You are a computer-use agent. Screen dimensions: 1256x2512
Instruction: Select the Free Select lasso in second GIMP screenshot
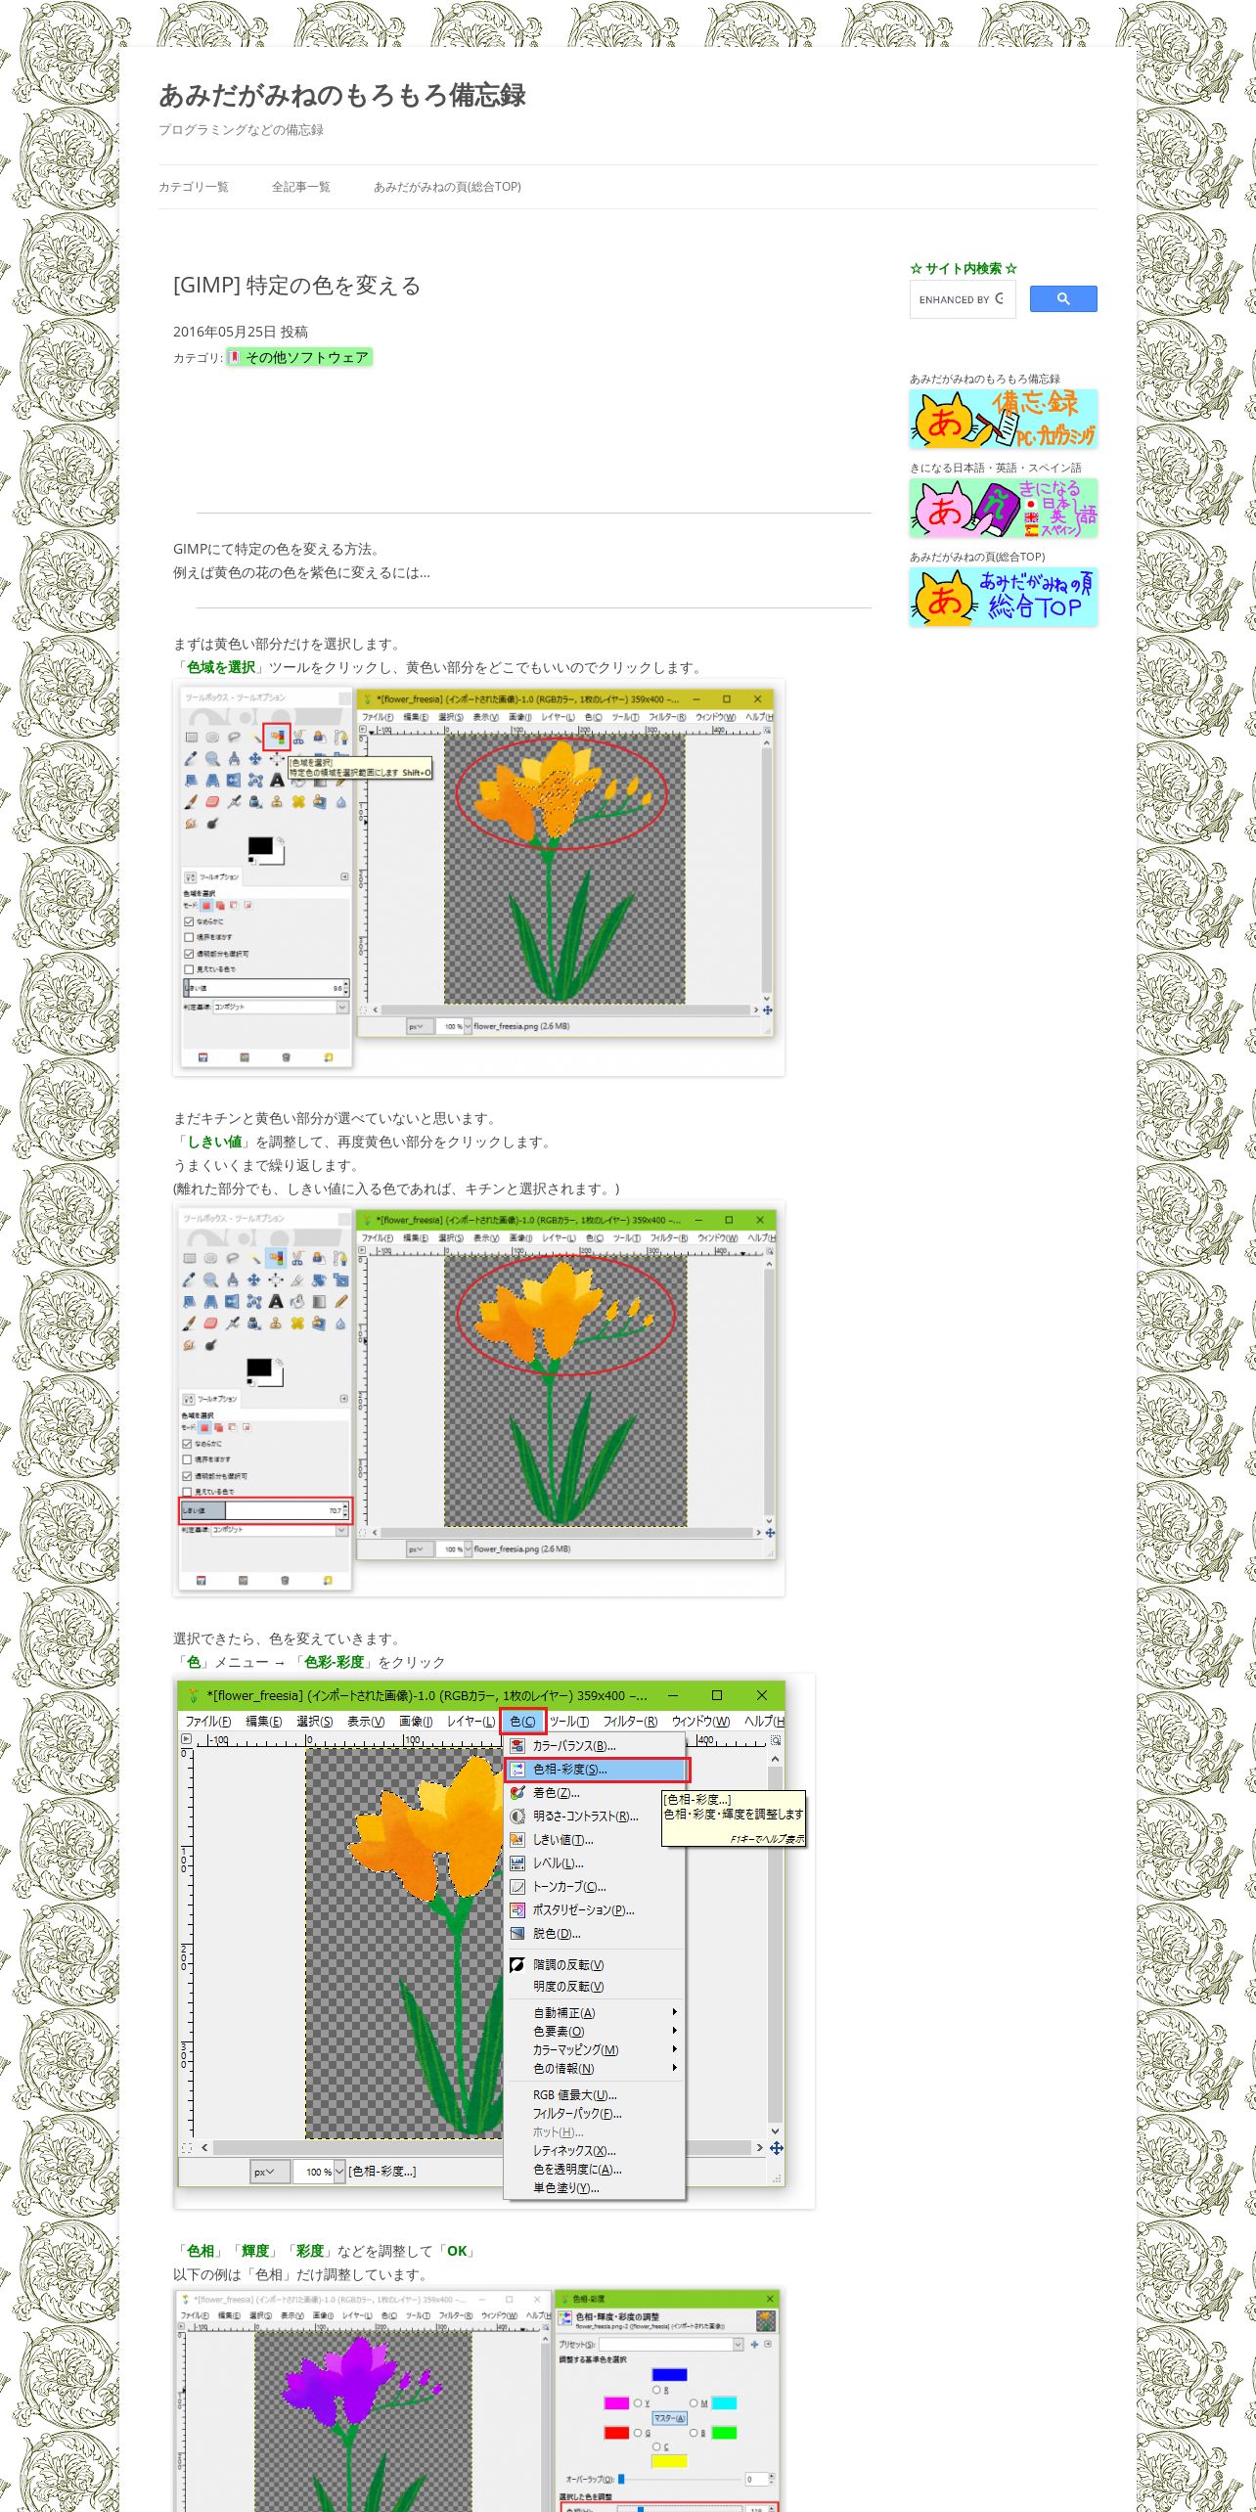point(233,1258)
